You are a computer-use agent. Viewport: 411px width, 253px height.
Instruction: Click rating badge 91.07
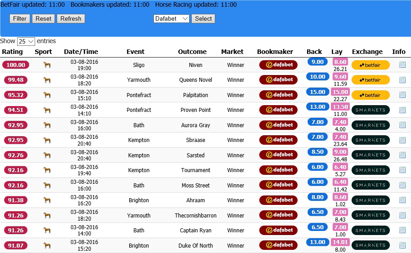coord(16,245)
